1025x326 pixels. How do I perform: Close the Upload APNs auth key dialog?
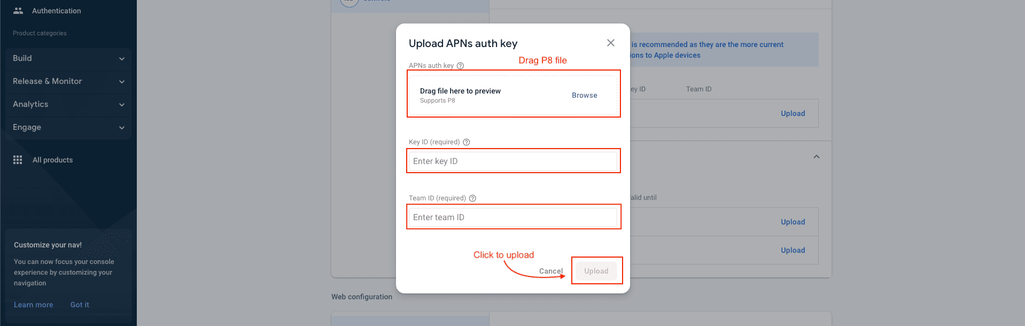(610, 43)
